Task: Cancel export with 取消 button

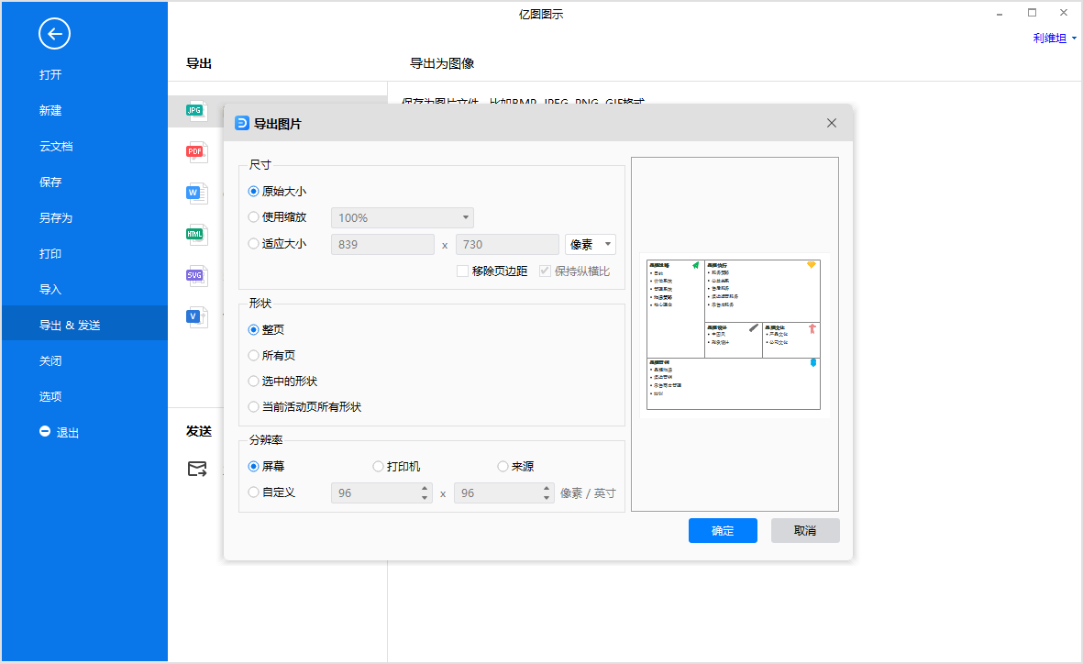Action: pos(805,531)
